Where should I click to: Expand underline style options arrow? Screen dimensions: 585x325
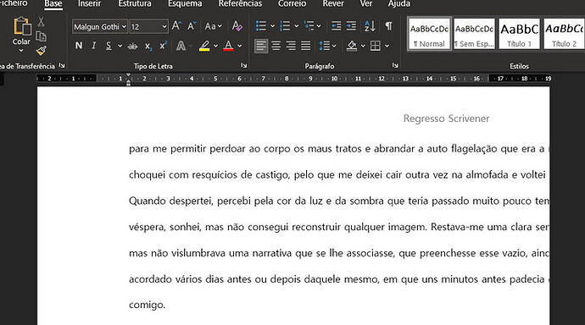[120, 47]
